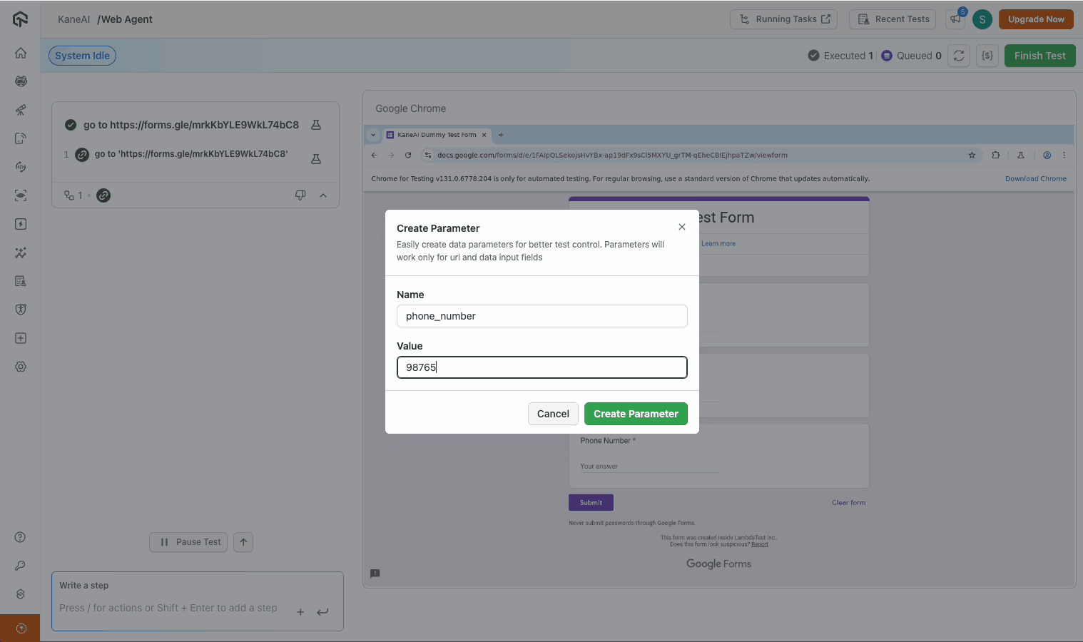
Task: Select the Home icon in the sidebar
Action: pos(21,53)
